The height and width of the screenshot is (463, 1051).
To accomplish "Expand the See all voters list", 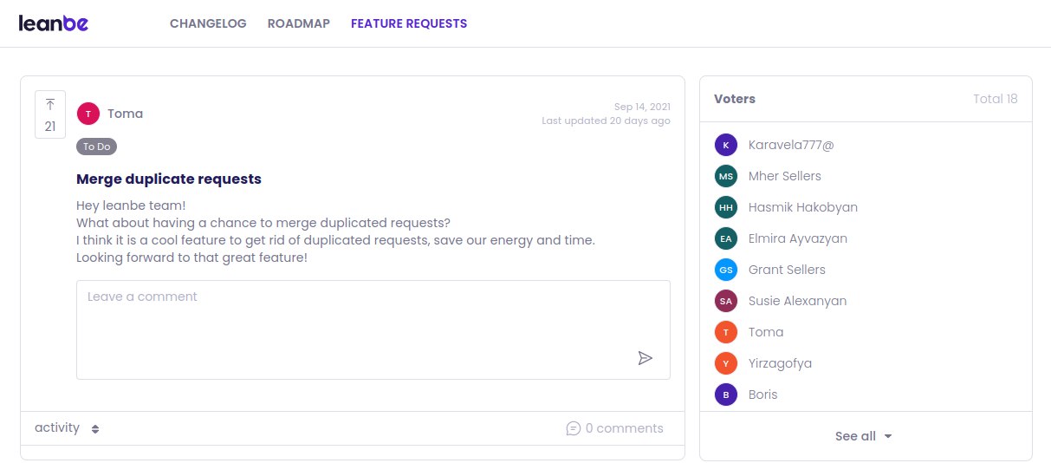I will [x=864, y=436].
